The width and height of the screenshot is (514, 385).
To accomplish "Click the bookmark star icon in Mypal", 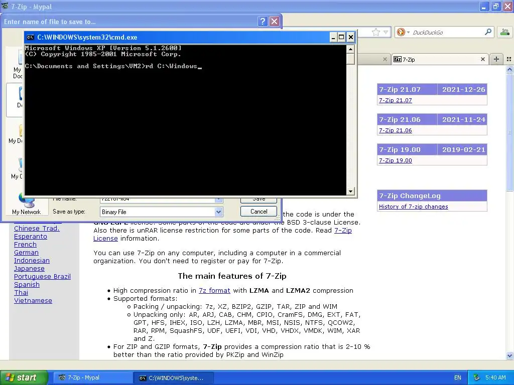I will [x=375, y=32].
